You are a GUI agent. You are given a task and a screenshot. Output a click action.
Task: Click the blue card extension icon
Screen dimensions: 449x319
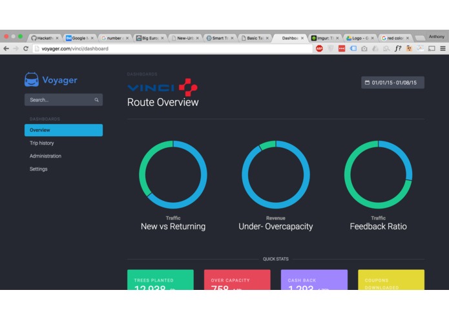tap(353, 48)
